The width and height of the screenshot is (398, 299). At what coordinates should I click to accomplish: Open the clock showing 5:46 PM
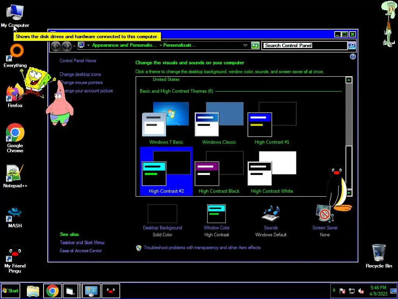378,291
